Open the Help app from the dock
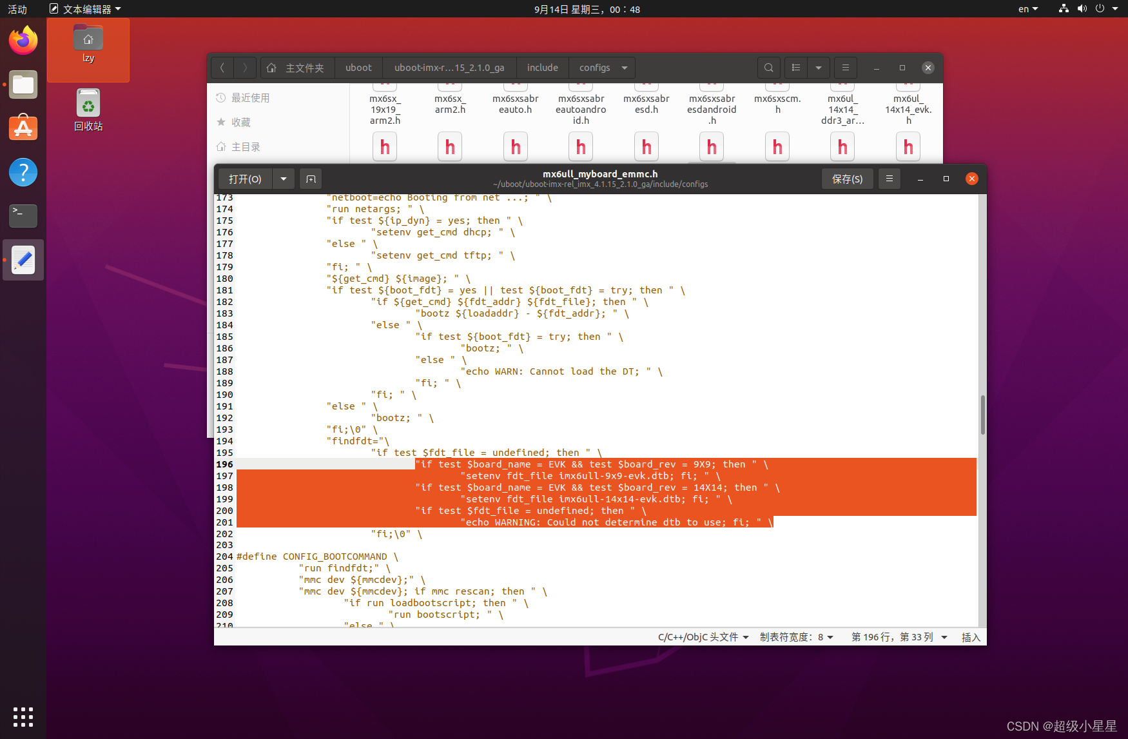Viewport: 1128px width, 739px height. 23,172
